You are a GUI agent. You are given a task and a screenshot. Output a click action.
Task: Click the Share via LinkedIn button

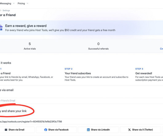98,130
